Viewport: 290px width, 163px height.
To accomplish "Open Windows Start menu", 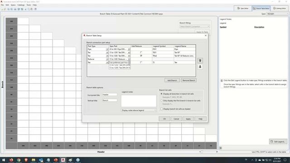I will point(4,160).
